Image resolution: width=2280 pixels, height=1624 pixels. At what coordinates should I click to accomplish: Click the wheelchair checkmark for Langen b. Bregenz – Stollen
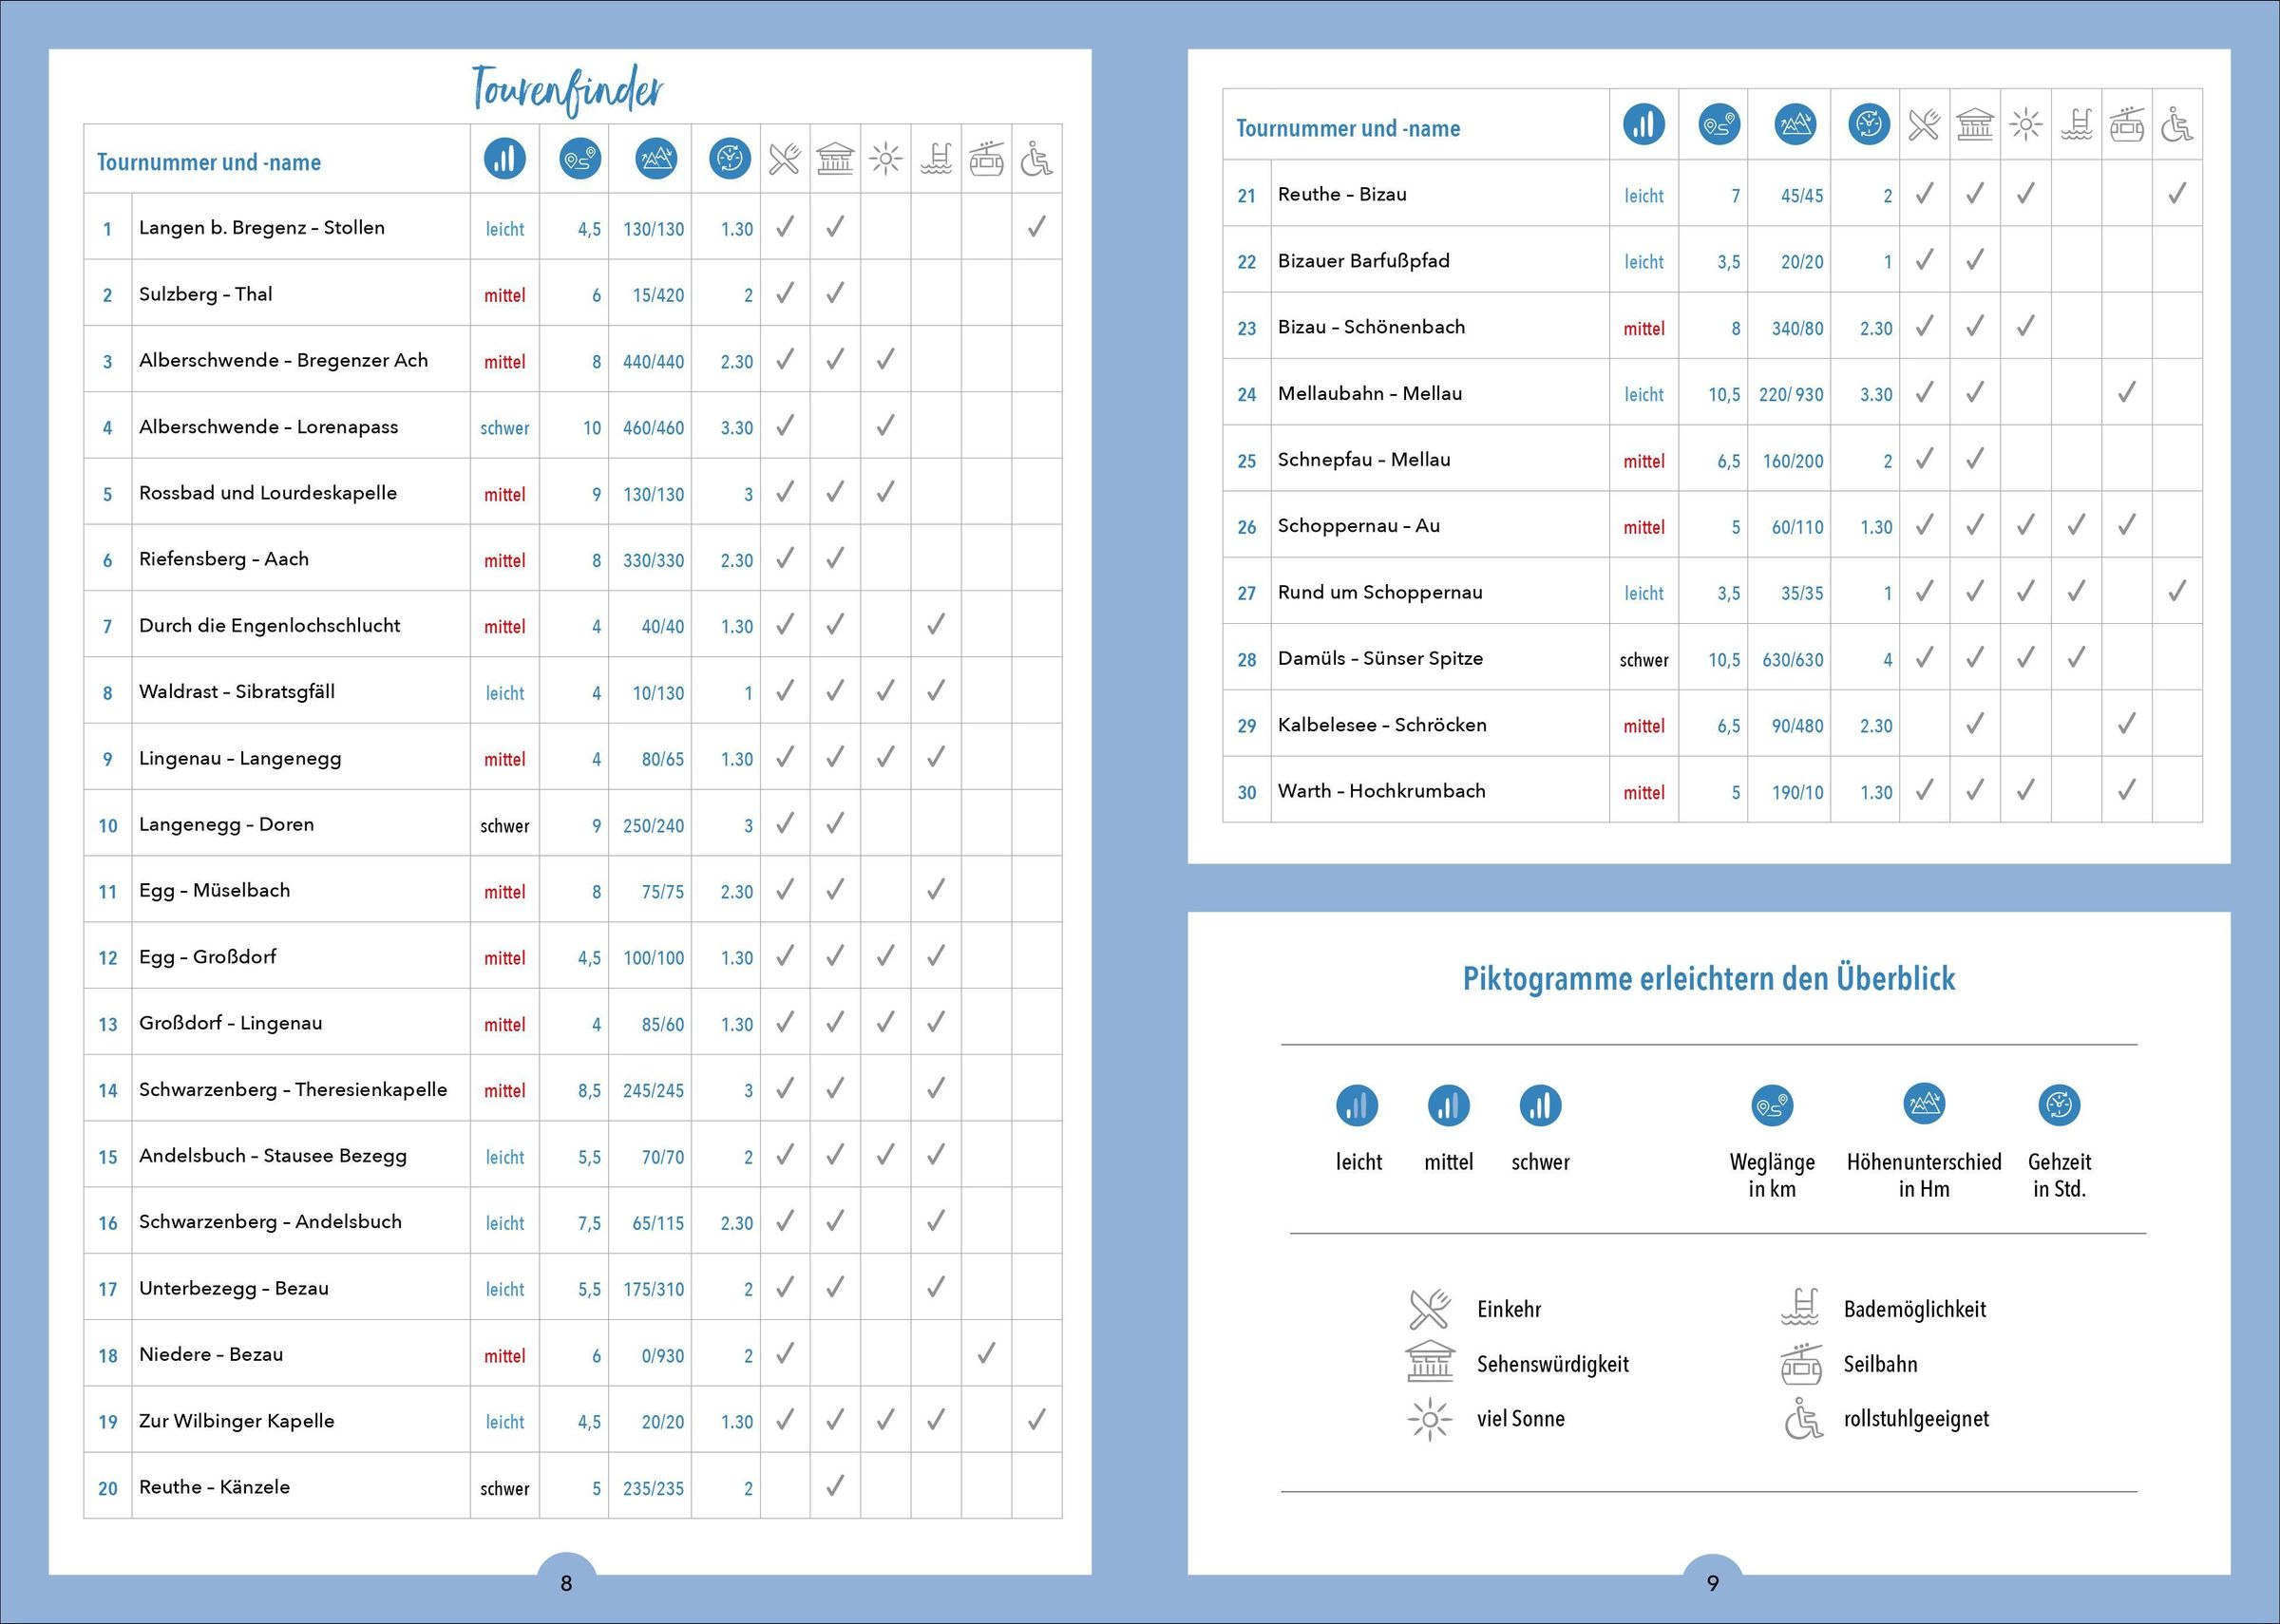1036,227
